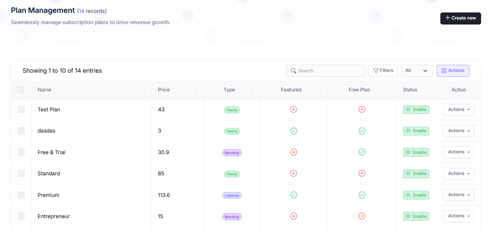Toggle the select-all checkbox in table header
This screenshot has width=489, height=231.
tap(20, 90)
